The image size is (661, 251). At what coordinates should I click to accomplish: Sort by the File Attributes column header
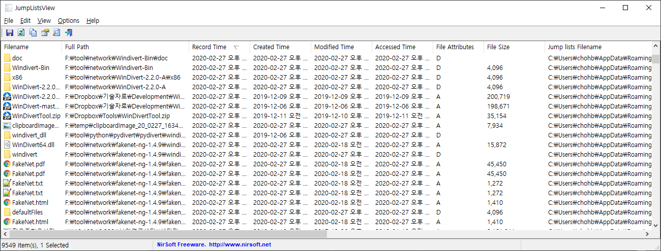[x=458, y=47]
